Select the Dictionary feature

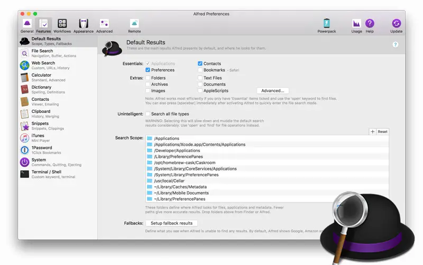click(x=58, y=90)
